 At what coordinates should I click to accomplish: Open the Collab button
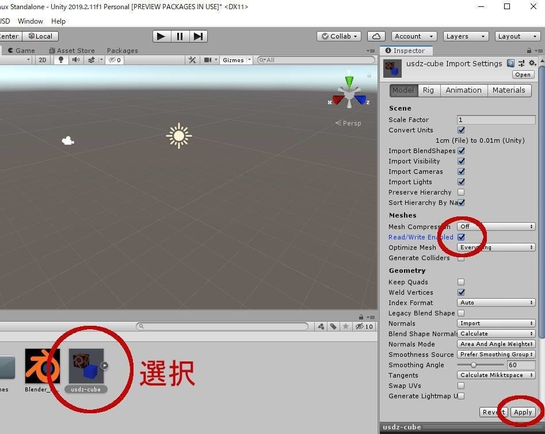coord(339,36)
